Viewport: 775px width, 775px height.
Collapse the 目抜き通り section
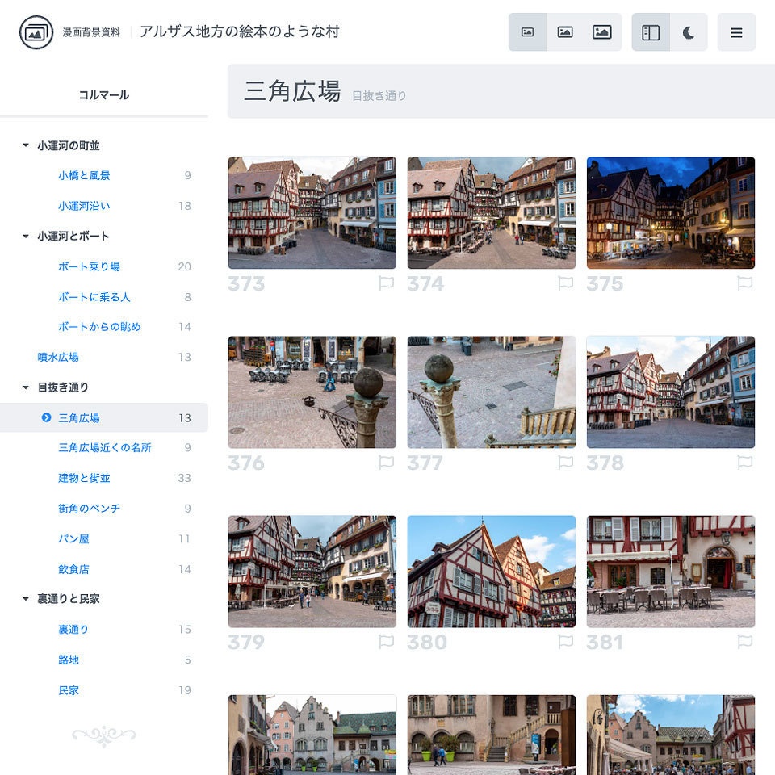coord(26,387)
